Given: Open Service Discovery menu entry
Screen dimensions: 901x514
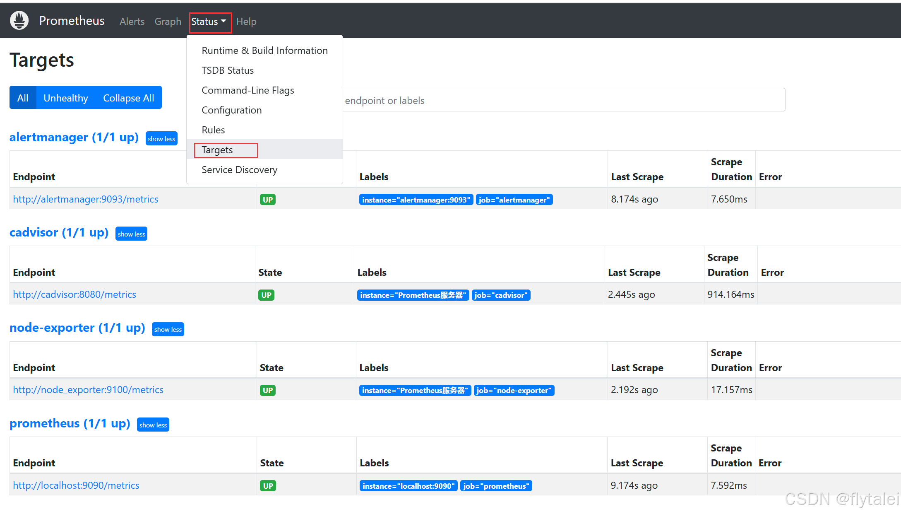Looking at the screenshot, I should [239, 170].
